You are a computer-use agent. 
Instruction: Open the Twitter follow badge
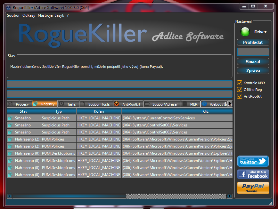tap(253, 161)
